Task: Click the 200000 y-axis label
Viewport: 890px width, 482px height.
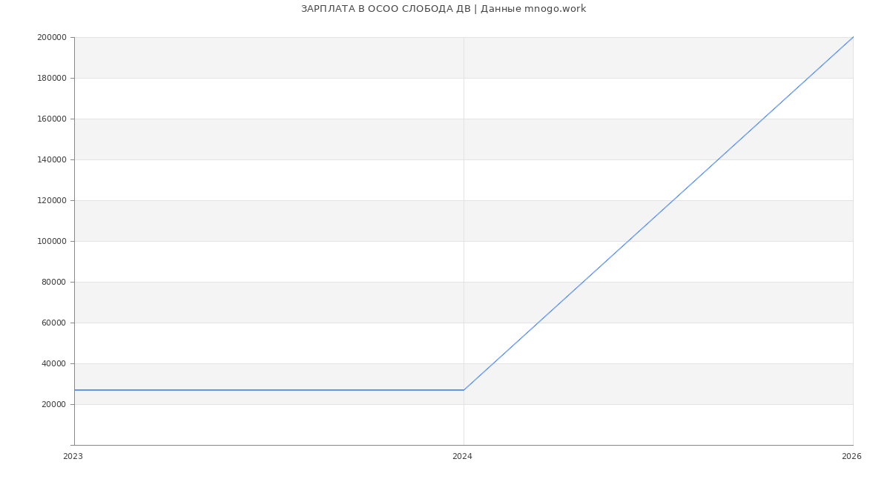Action: (52, 38)
